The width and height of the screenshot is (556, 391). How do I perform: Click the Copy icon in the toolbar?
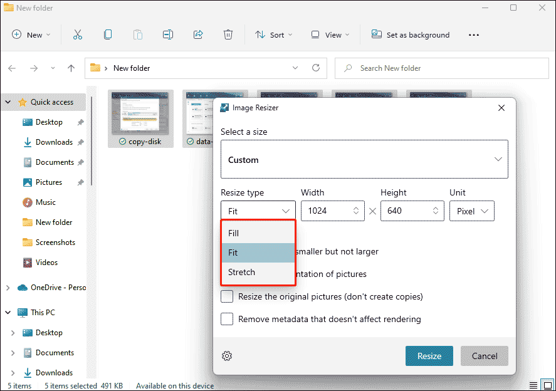tap(107, 34)
